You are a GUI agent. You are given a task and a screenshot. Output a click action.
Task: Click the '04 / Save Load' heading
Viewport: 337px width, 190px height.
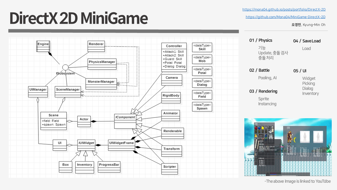click(x=307, y=41)
